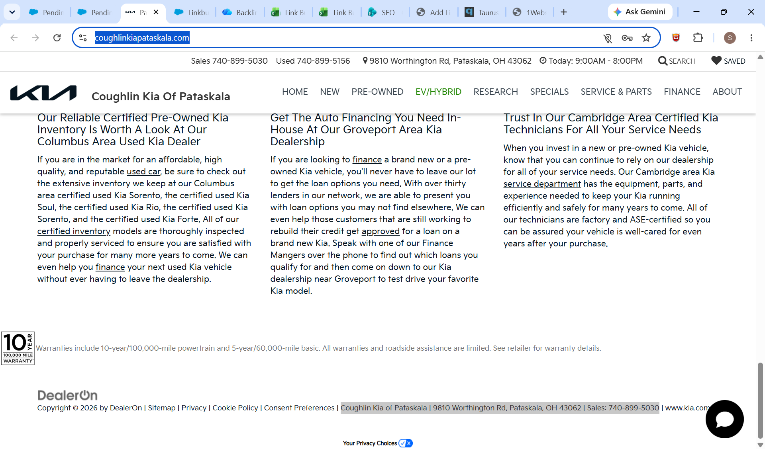Click the 'Copyright © 2026 by DealerOn' text
The width and height of the screenshot is (765, 449).
click(90, 408)
